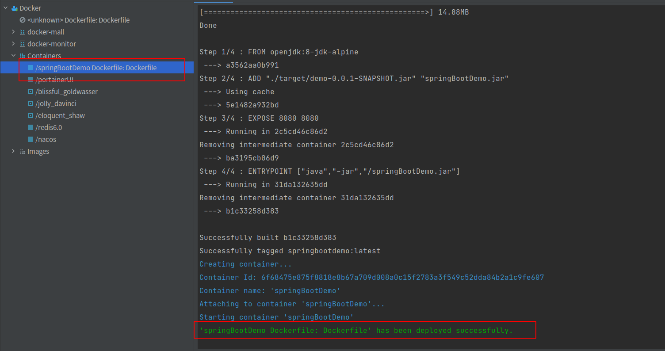Click the blissful_goldwasser container icon
This screenshot has width=665, height=351.
31,92
